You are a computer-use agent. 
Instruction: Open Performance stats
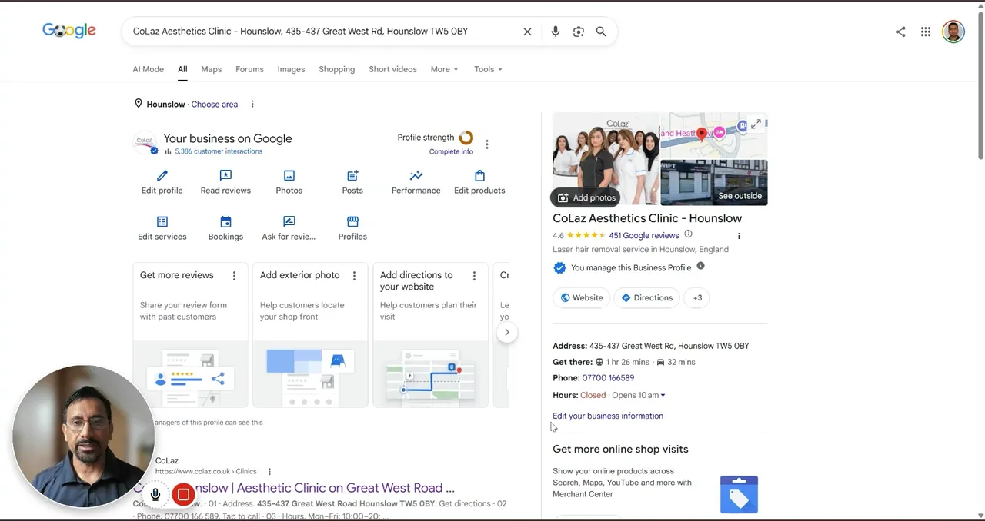(416, 183)
